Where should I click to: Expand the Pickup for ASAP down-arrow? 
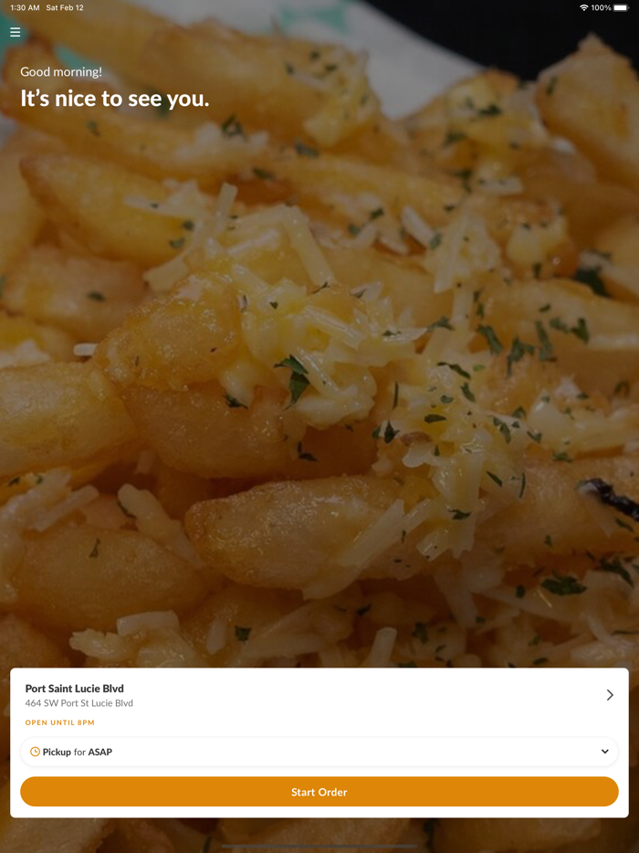coord(604,752)
